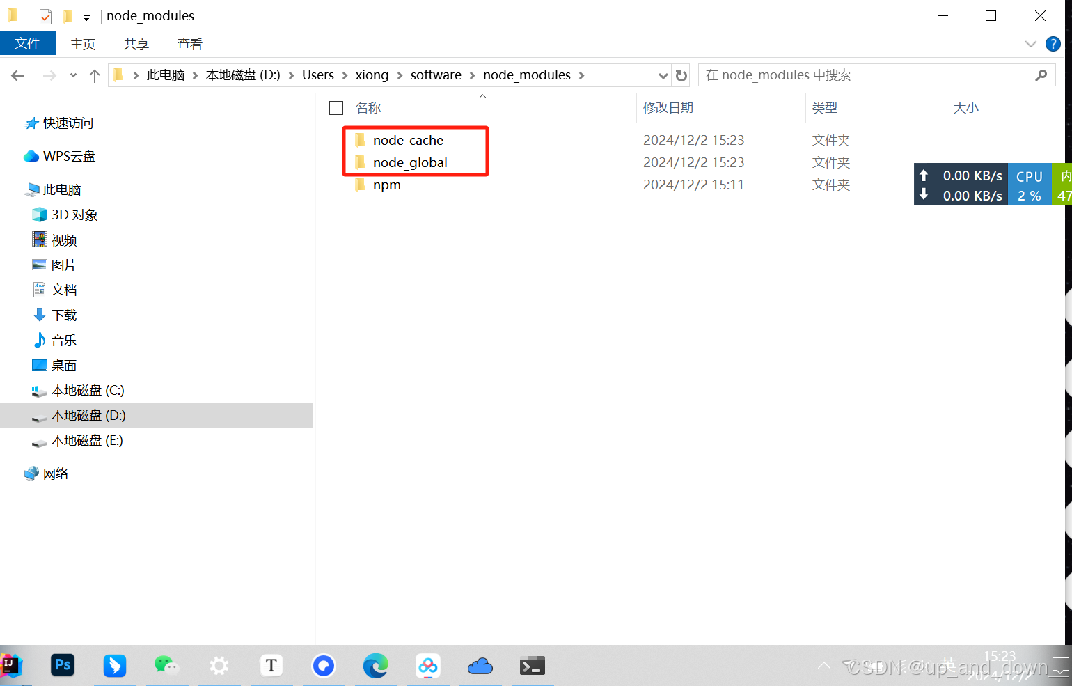Image resolution: width=1072 pixels, height=686 pixels.
Task: Expand chevron after xiong in path
Action: click(400, 75)
